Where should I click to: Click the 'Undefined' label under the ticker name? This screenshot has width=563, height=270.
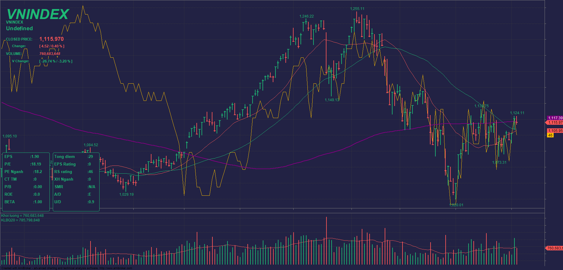pyautogui.click(x=19, y=28)
